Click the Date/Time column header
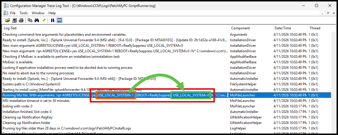This screenshot has width=338, height=135. click(290, 28)
